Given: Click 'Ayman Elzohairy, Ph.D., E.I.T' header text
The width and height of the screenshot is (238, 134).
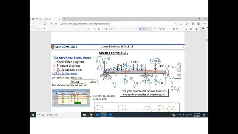Looking at the screenshot, I should (117, 47).
